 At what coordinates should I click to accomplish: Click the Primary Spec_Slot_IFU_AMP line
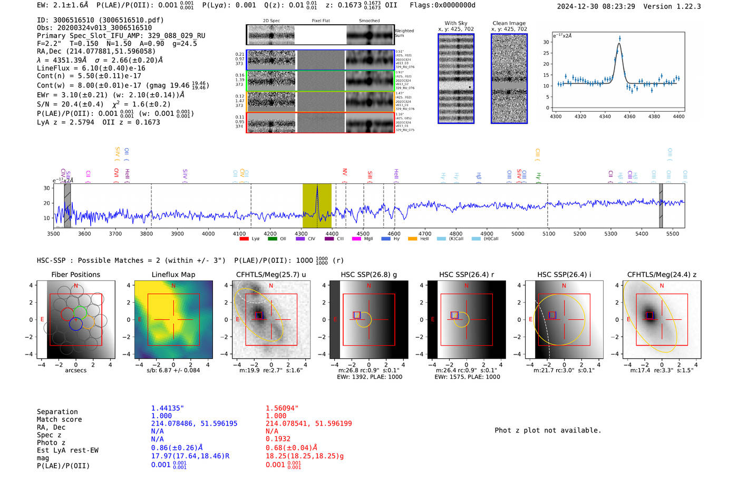pyautogui.click(x=121, y=36)
